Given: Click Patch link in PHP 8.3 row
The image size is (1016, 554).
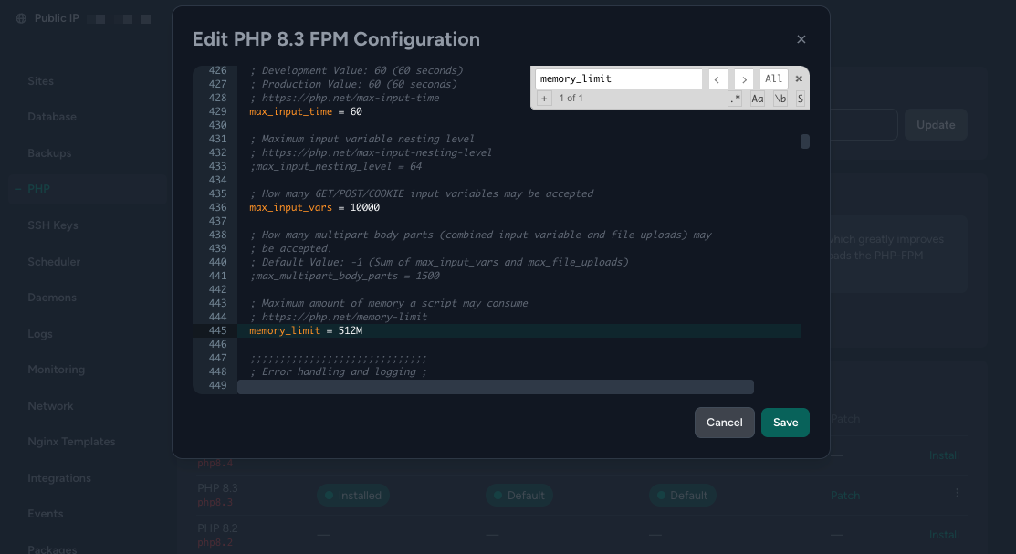Looking at the screenshot, I should point(845,495).
